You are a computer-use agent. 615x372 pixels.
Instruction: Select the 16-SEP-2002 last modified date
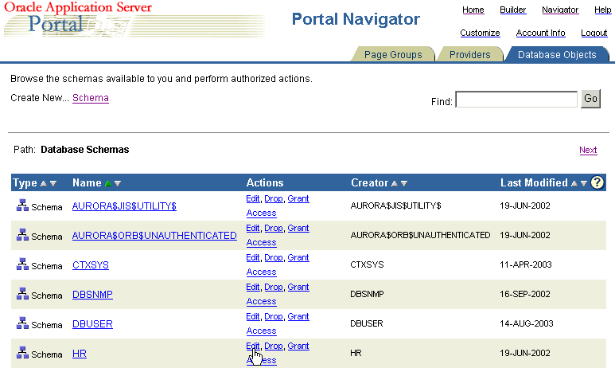pyautogui.click(x=525, y=294)
